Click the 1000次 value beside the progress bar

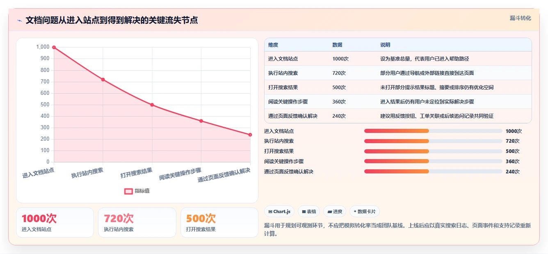[x=514, y=131]
